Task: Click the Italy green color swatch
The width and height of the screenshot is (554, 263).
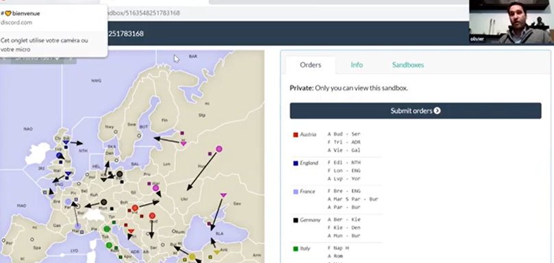Action: [295, 249]
